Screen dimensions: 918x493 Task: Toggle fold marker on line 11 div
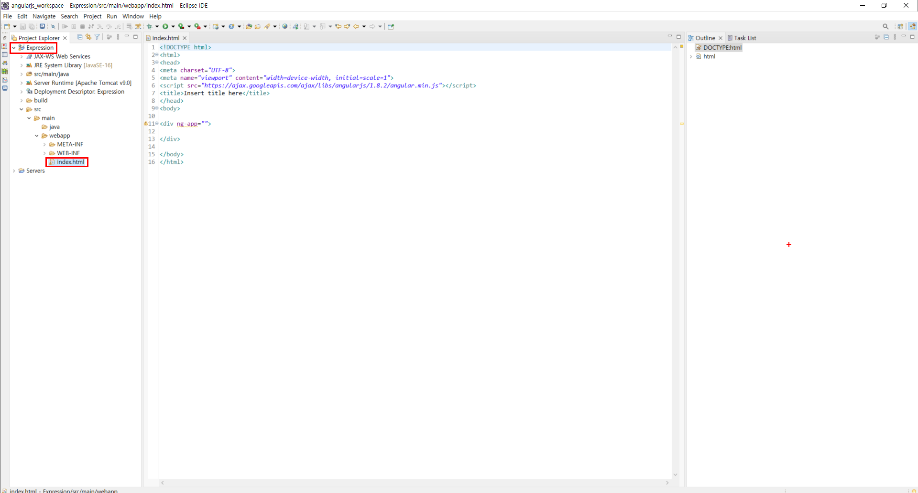(x=156, y=124)
